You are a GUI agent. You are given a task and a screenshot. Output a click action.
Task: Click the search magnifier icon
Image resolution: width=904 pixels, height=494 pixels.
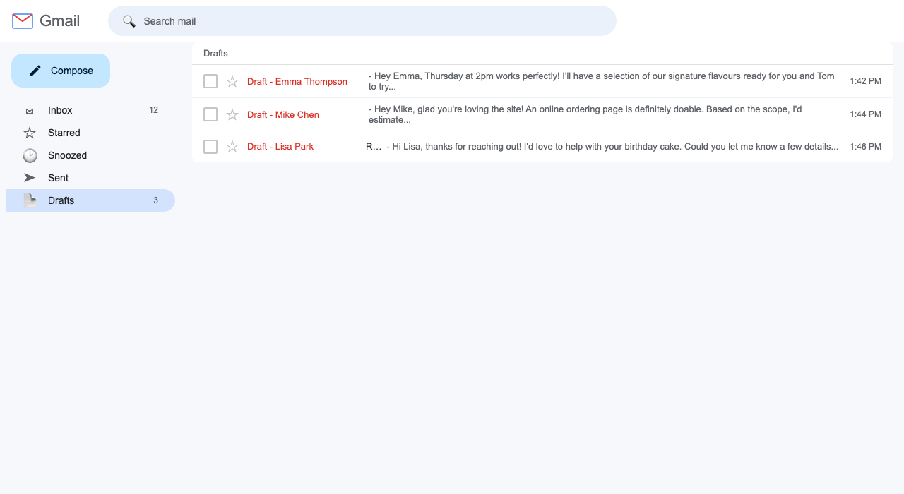[x=129, y=21]
